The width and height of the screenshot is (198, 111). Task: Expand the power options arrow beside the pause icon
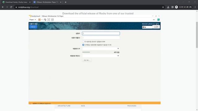click(42, 20)
